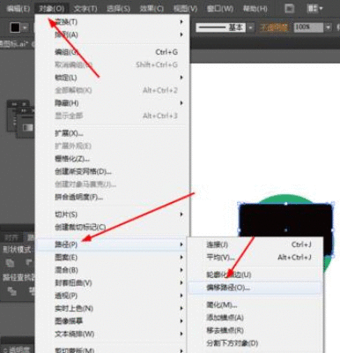Expand the 切片(S) submenu
Viewport: 340px width, 353px height.
coord(112,214)
